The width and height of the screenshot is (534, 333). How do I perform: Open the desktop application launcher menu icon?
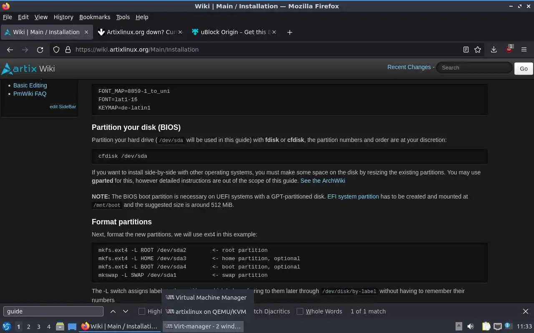pos(7,326)
